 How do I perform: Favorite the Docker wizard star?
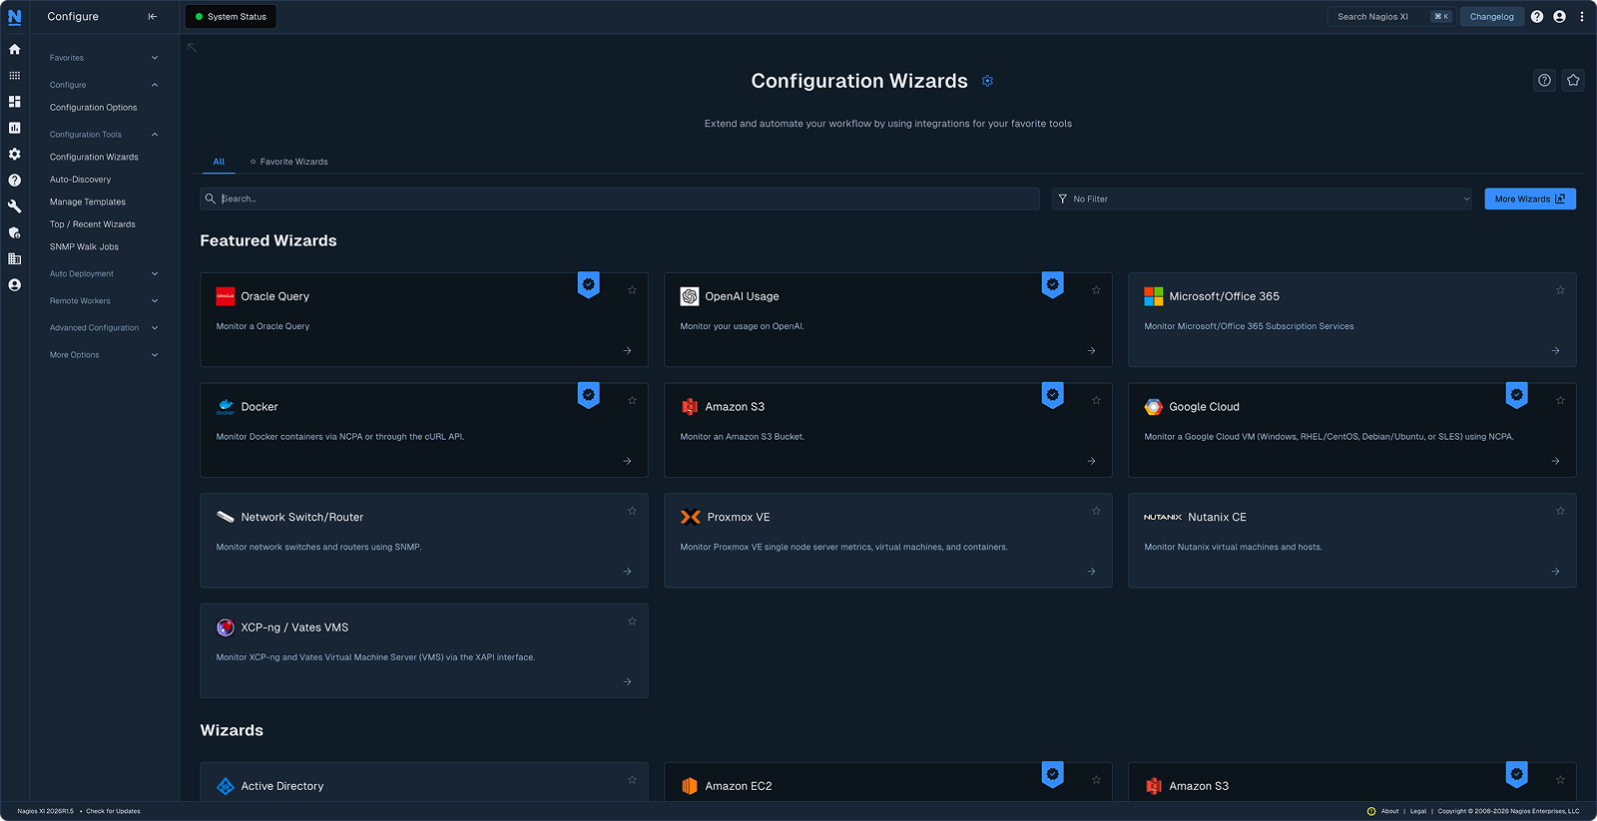click(x=632, y=400)
